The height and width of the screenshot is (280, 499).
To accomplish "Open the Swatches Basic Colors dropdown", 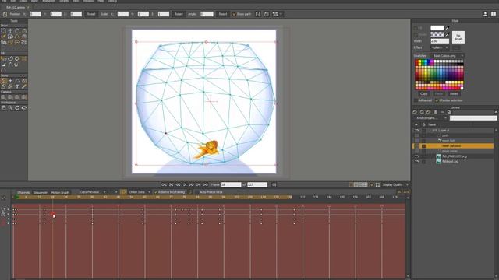I will point(448,56).
